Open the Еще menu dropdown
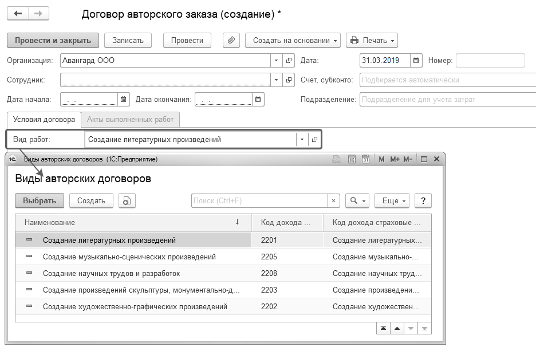 (392, 200)
